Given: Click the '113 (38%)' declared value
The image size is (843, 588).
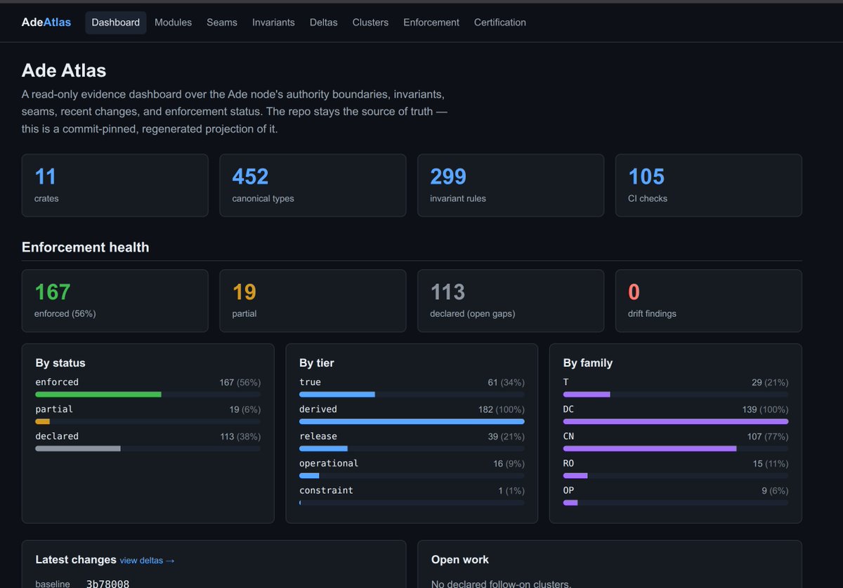Looking at the screenshot, I should (x=240, y=436).
